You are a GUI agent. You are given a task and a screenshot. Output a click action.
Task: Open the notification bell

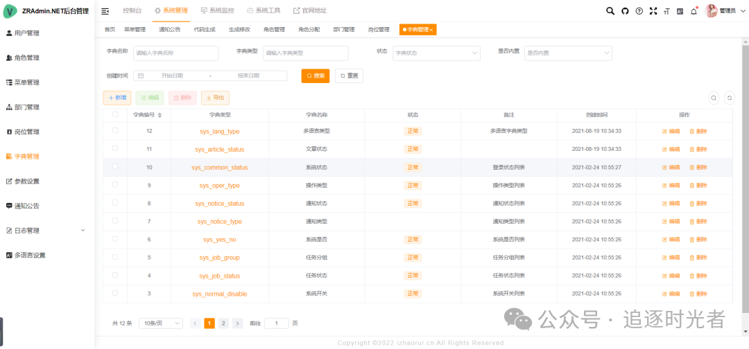pyautogui.click(x=694, y=11)
